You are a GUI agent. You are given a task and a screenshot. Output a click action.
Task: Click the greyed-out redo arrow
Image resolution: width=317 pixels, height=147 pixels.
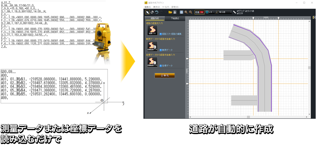(x=161, y=12)
